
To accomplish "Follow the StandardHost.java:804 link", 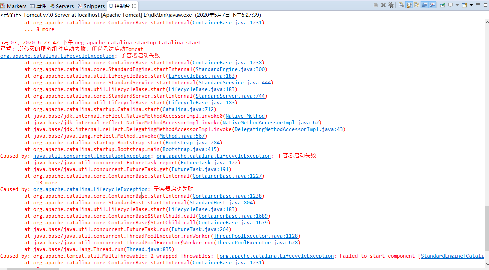I will tap(221, 203).
